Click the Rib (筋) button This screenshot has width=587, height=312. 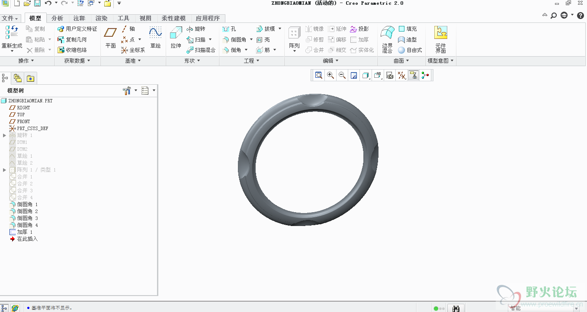[x=263, y=50]
